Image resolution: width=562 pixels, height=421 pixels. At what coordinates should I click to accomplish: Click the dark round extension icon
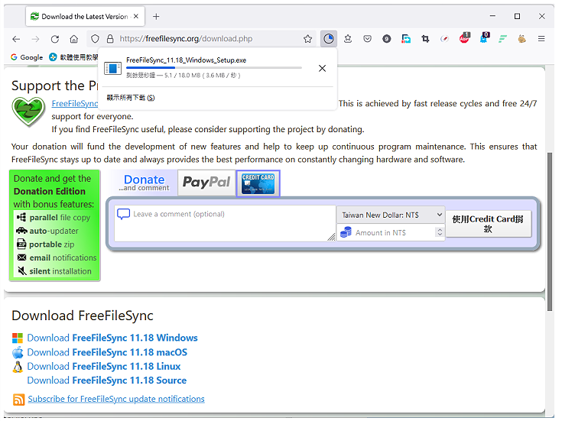(x=387, y=39)
